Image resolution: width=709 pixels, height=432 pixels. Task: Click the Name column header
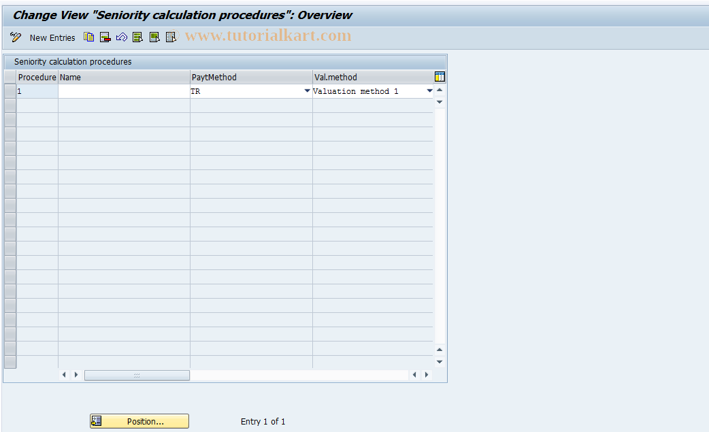point(124,78)
